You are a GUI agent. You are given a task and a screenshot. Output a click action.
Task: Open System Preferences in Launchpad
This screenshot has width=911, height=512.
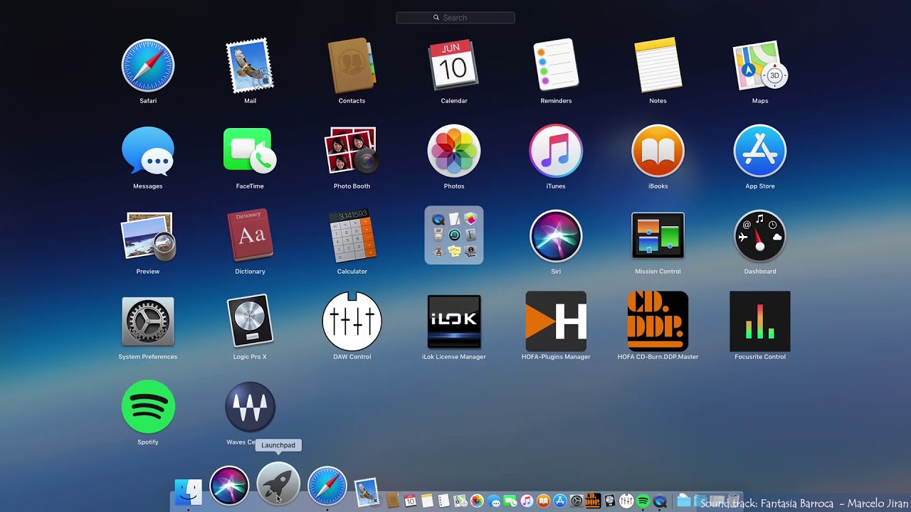[x=148, y=321]
